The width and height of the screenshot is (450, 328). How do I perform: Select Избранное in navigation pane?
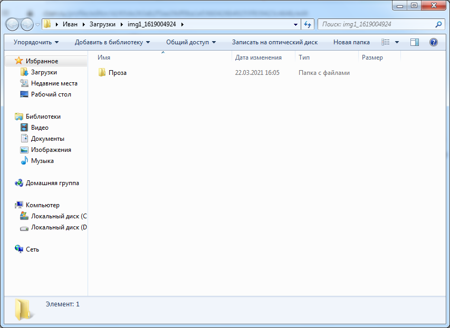(42, 61)
